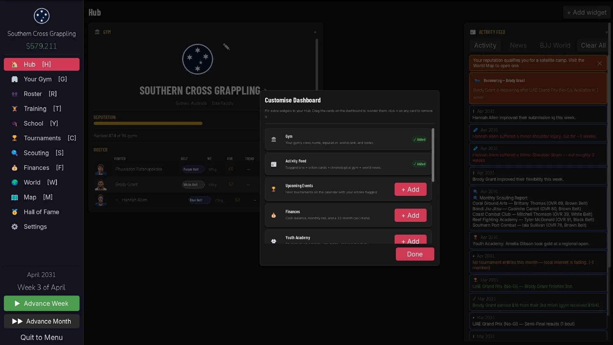Click the Hub house icon in sidebar
Viewport: 613px width, 345px height.
click(x=14, y=65)
